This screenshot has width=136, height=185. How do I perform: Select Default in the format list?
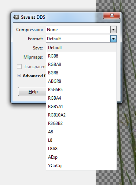pos(81,48)
